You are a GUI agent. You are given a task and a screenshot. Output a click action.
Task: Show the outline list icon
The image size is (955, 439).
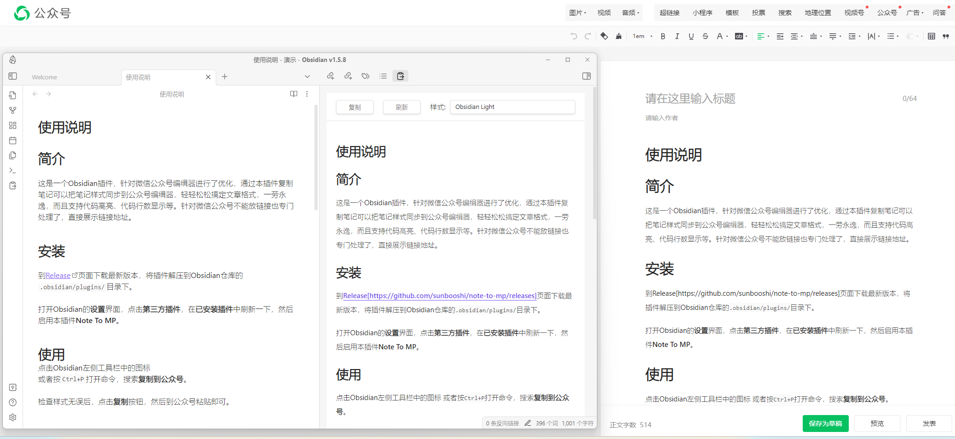point(383,76)
